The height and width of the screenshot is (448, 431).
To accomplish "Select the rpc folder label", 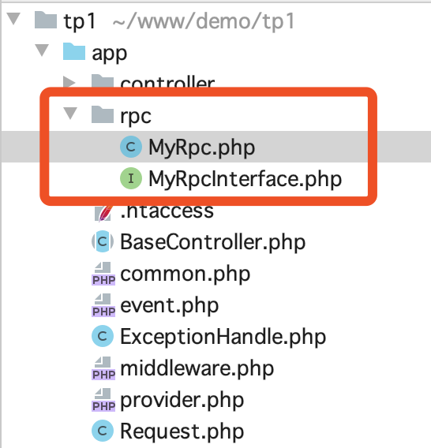I will (x=136, y=116).
